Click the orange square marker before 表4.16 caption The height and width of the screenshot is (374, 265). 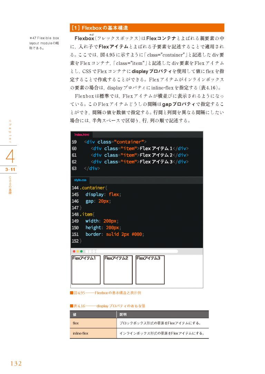tap(71, 306)
